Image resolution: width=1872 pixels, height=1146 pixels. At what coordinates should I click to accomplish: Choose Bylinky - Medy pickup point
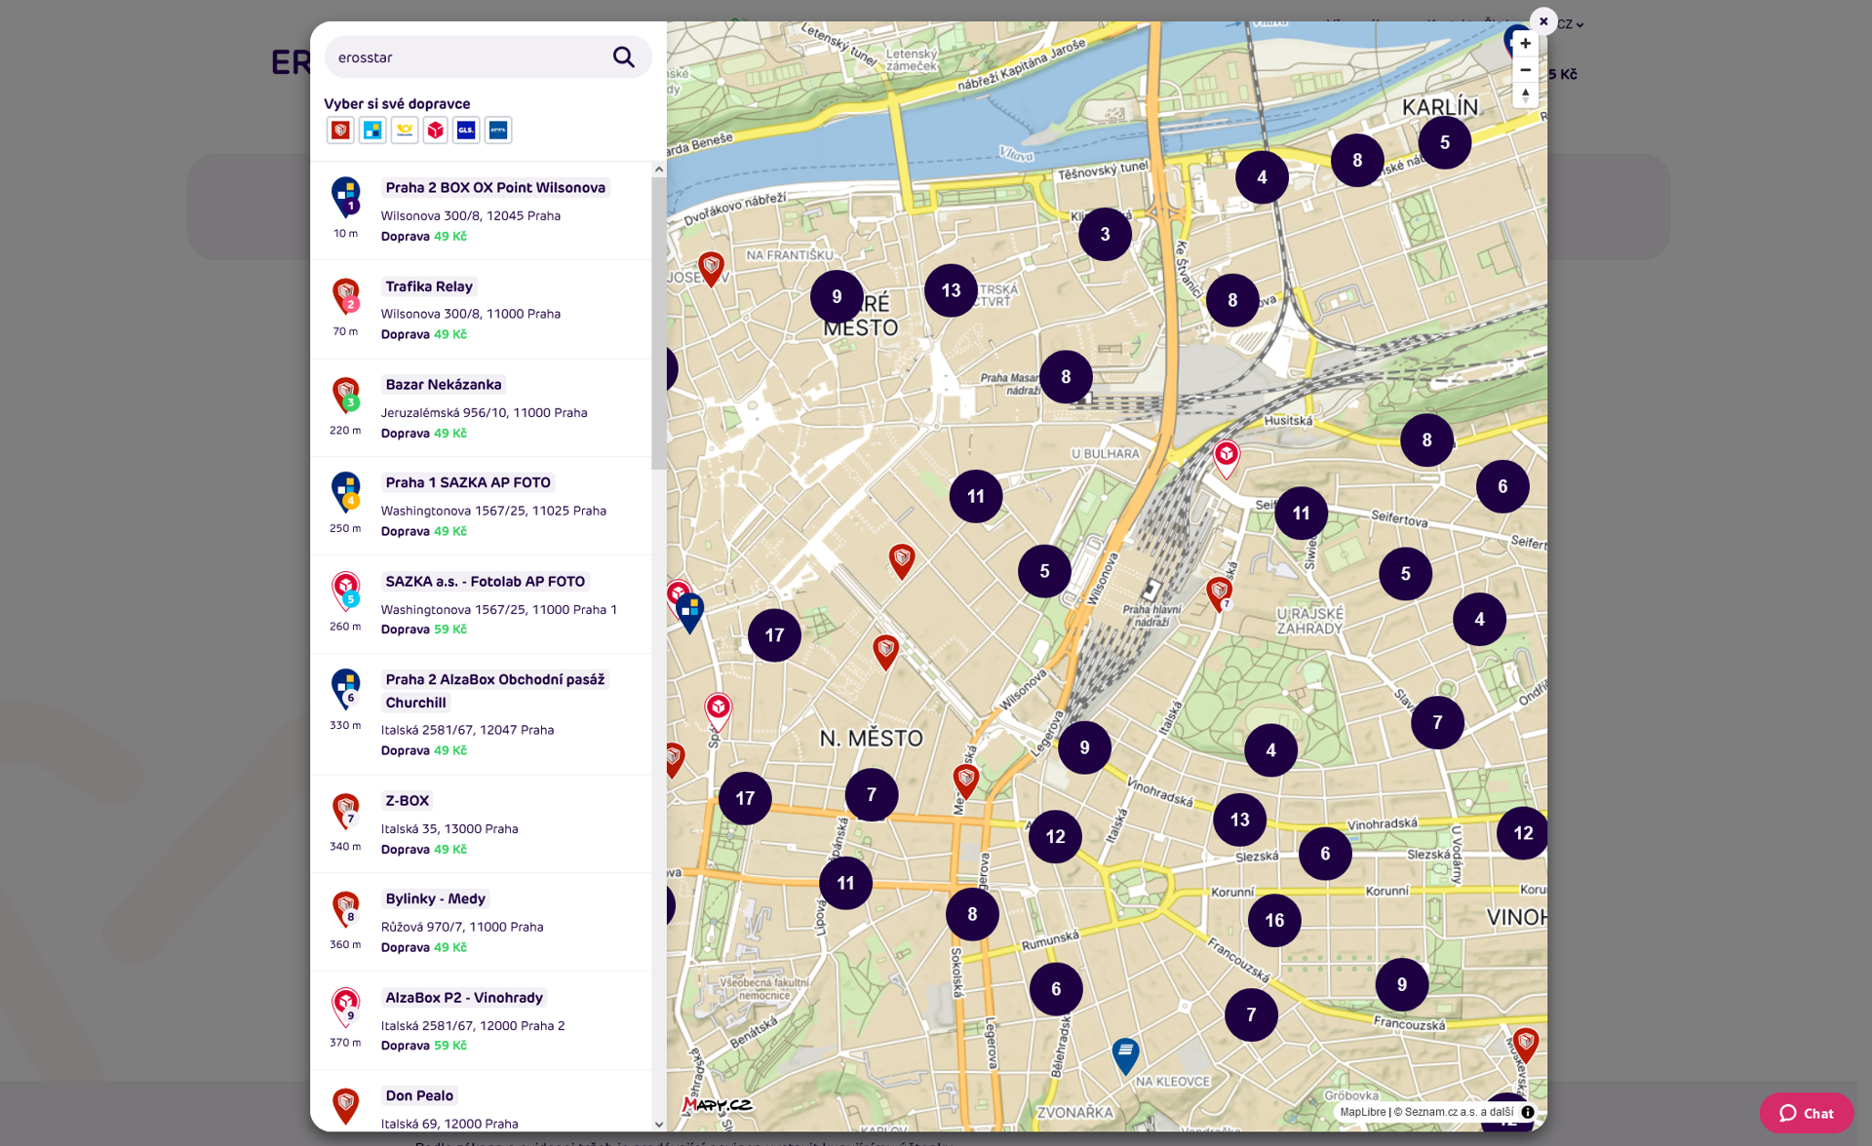[x=481, y=922]
